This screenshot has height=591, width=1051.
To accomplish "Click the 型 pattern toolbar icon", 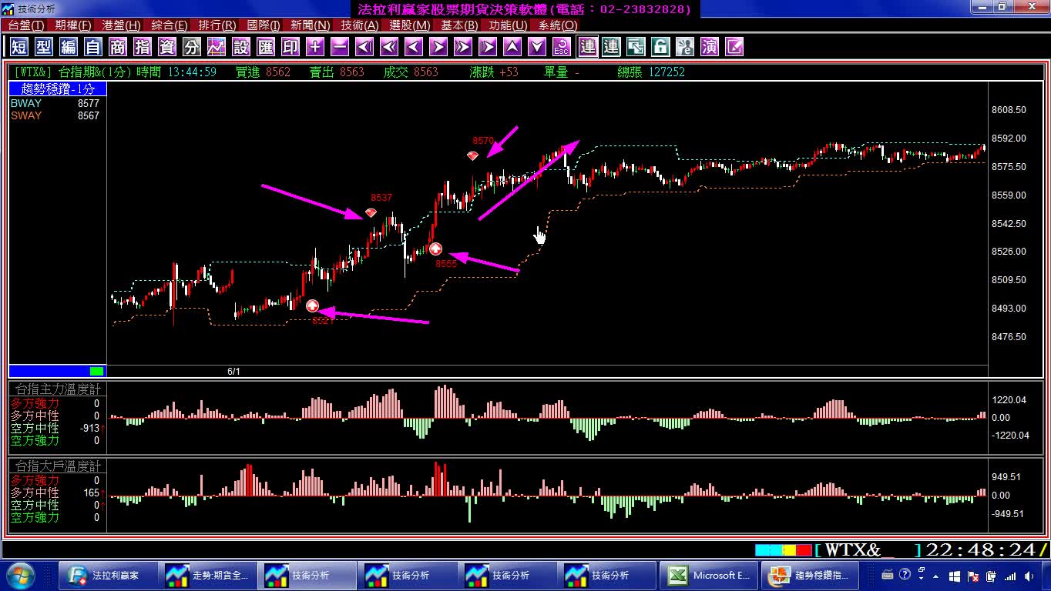I will click(44, 47).
